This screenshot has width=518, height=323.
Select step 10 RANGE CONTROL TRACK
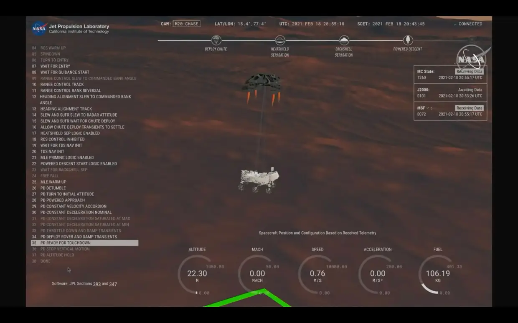point(58,84)
